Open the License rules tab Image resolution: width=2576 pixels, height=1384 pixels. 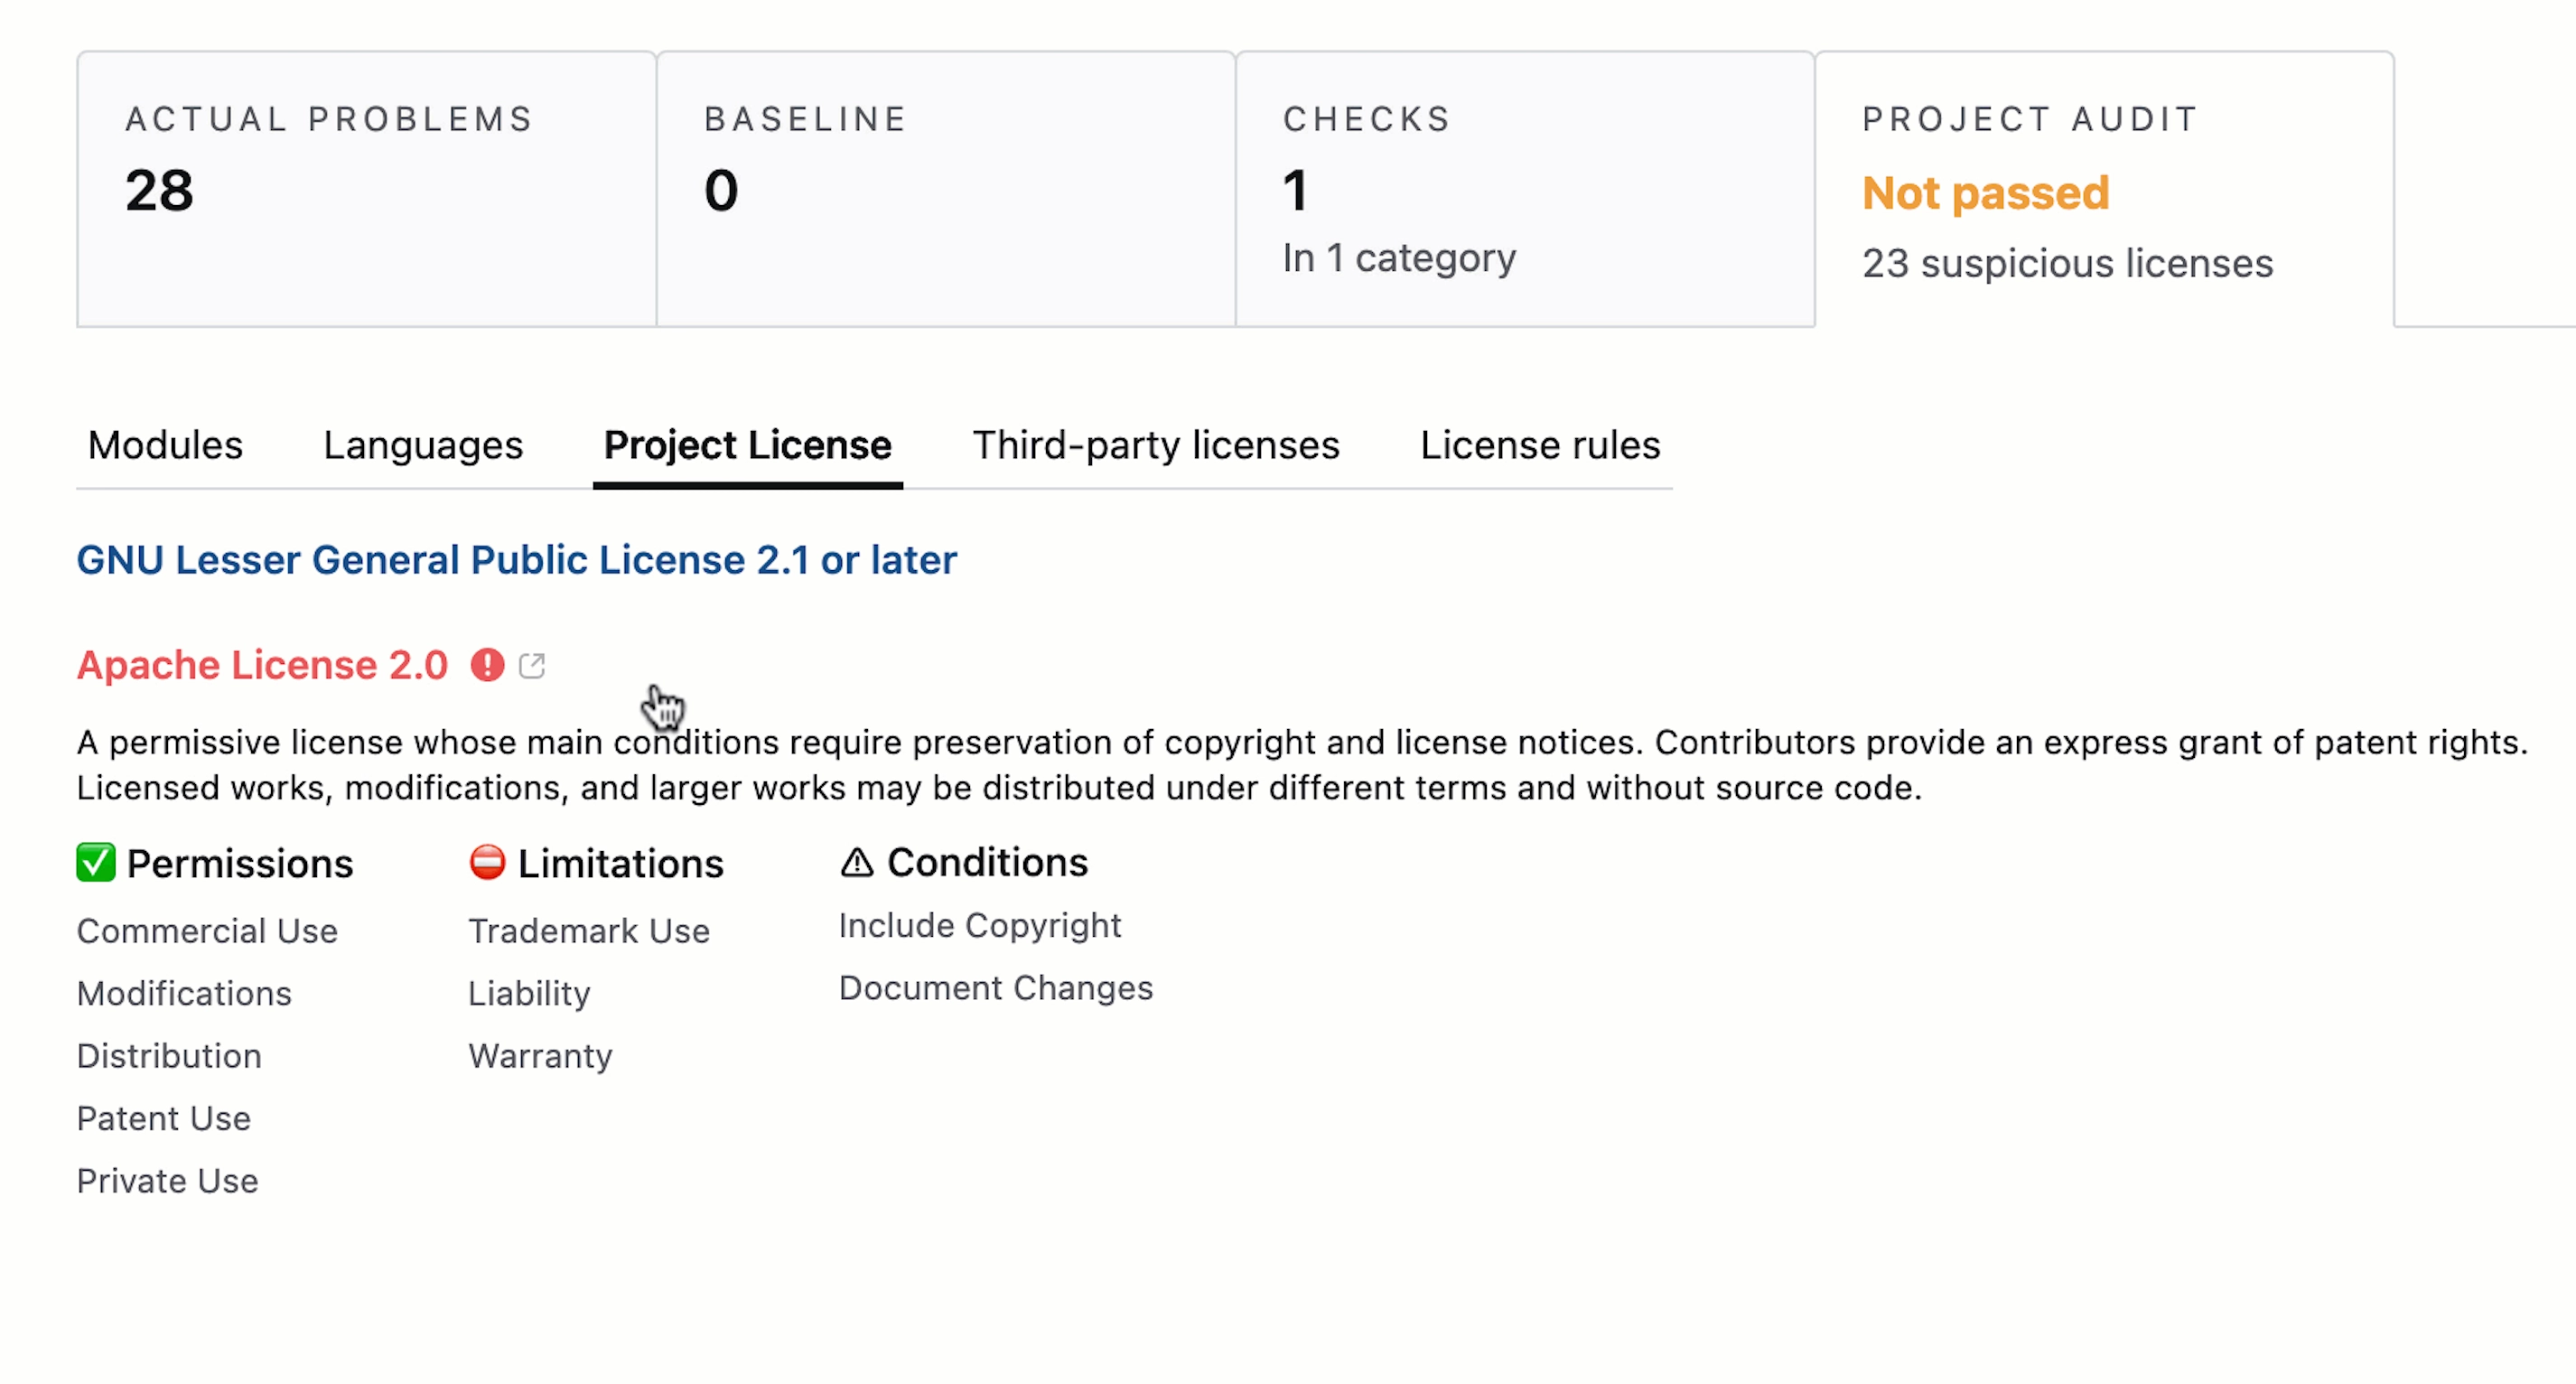1540,444
